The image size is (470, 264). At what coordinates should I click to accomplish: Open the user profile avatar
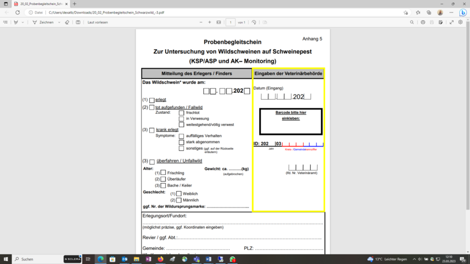(440, 12)
